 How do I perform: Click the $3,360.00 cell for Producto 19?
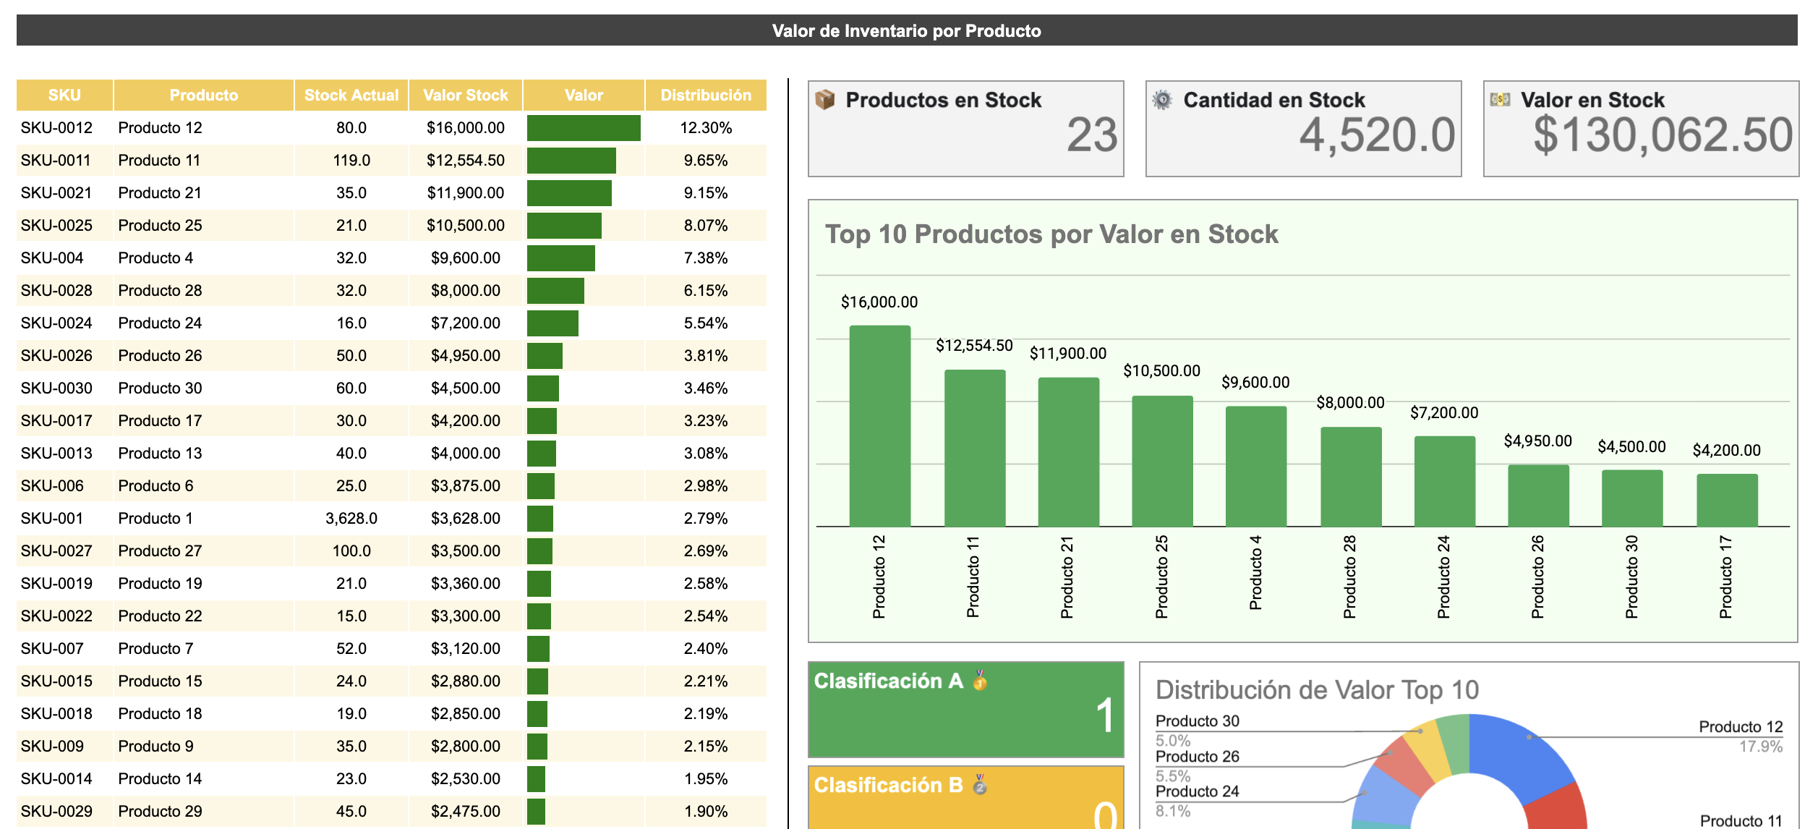tap(466, 583)
